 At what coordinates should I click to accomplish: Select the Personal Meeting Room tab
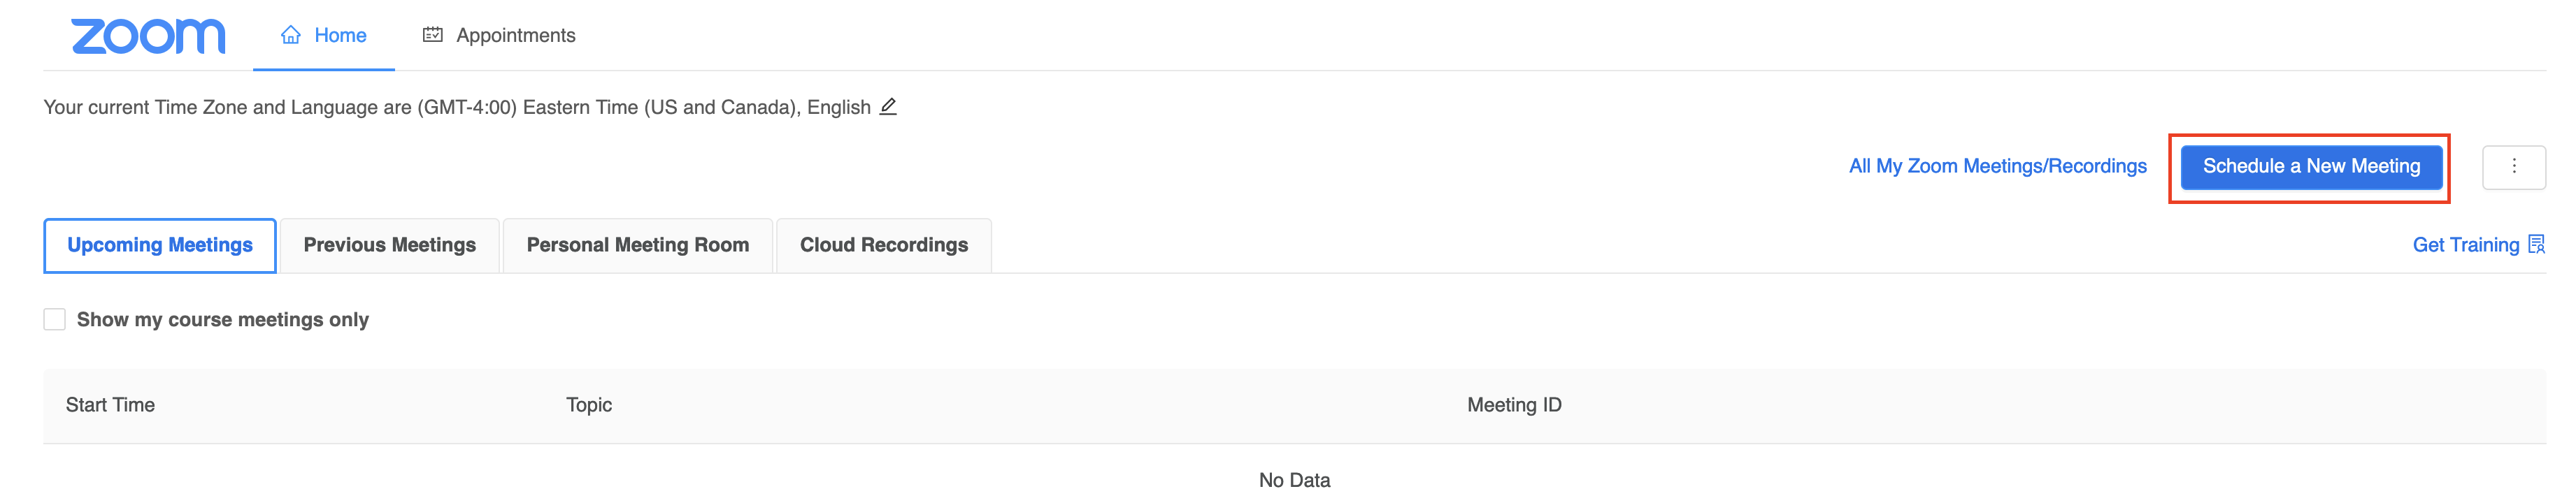[637, 245]
